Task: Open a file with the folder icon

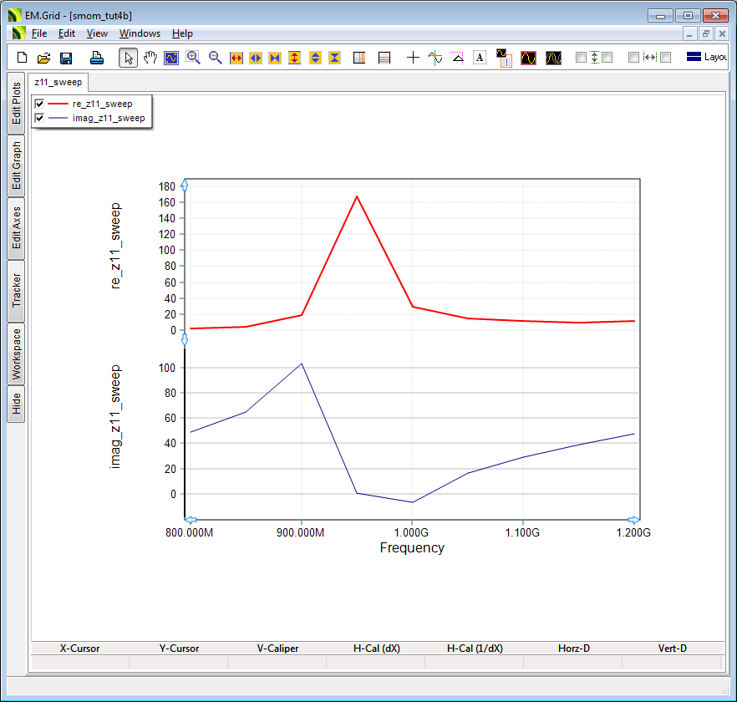Action: coord(44,58)
